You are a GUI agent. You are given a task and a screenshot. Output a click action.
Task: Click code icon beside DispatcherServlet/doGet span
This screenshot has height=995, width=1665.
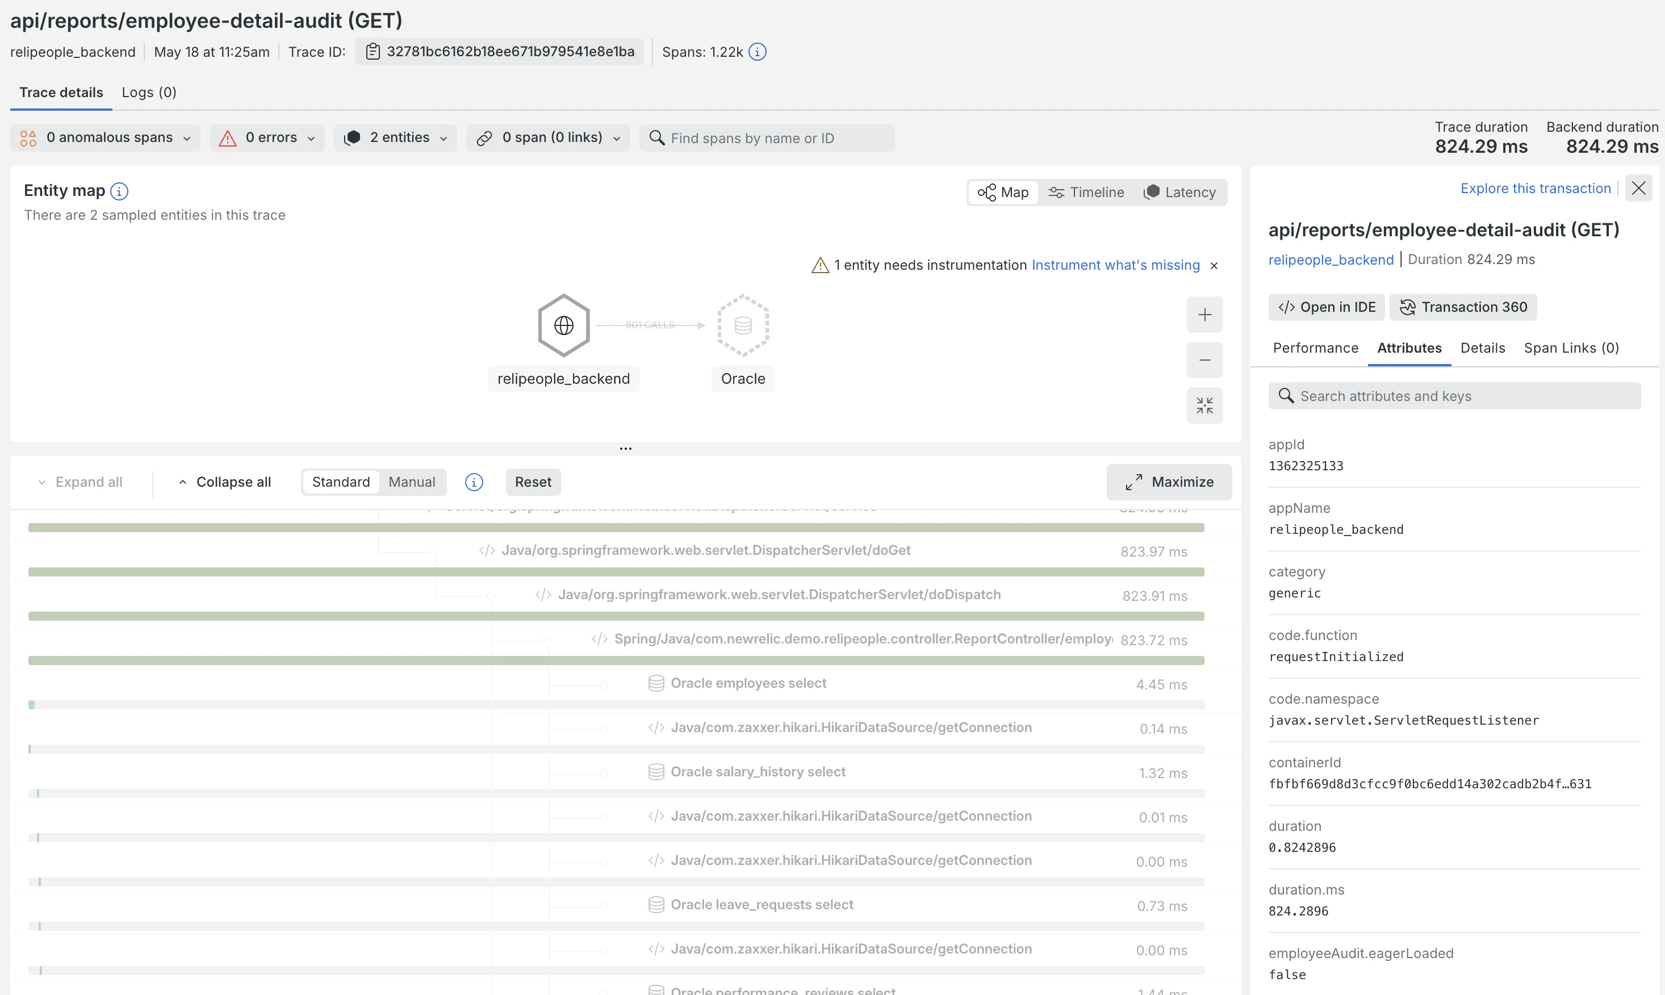487,550
